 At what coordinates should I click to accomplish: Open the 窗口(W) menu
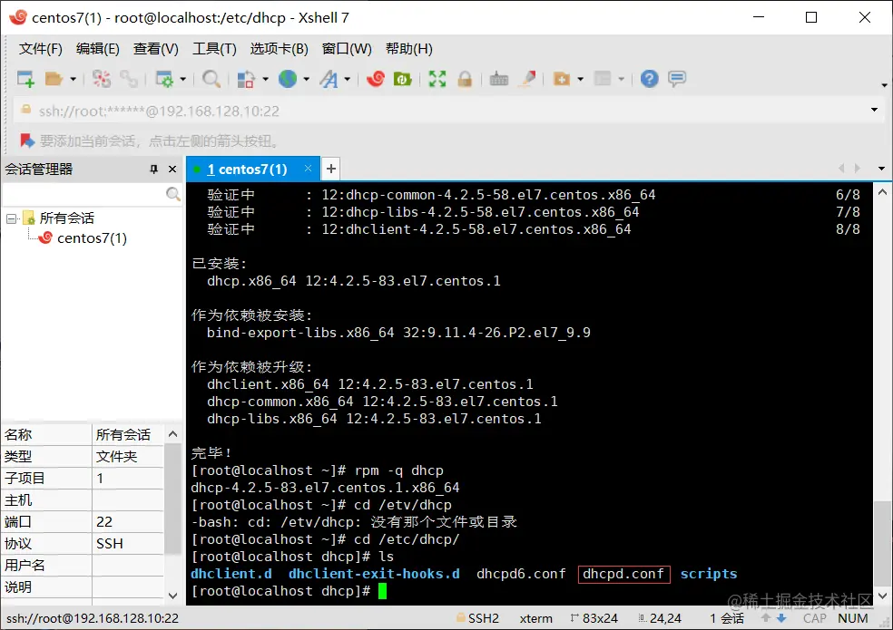coord(347,49)
